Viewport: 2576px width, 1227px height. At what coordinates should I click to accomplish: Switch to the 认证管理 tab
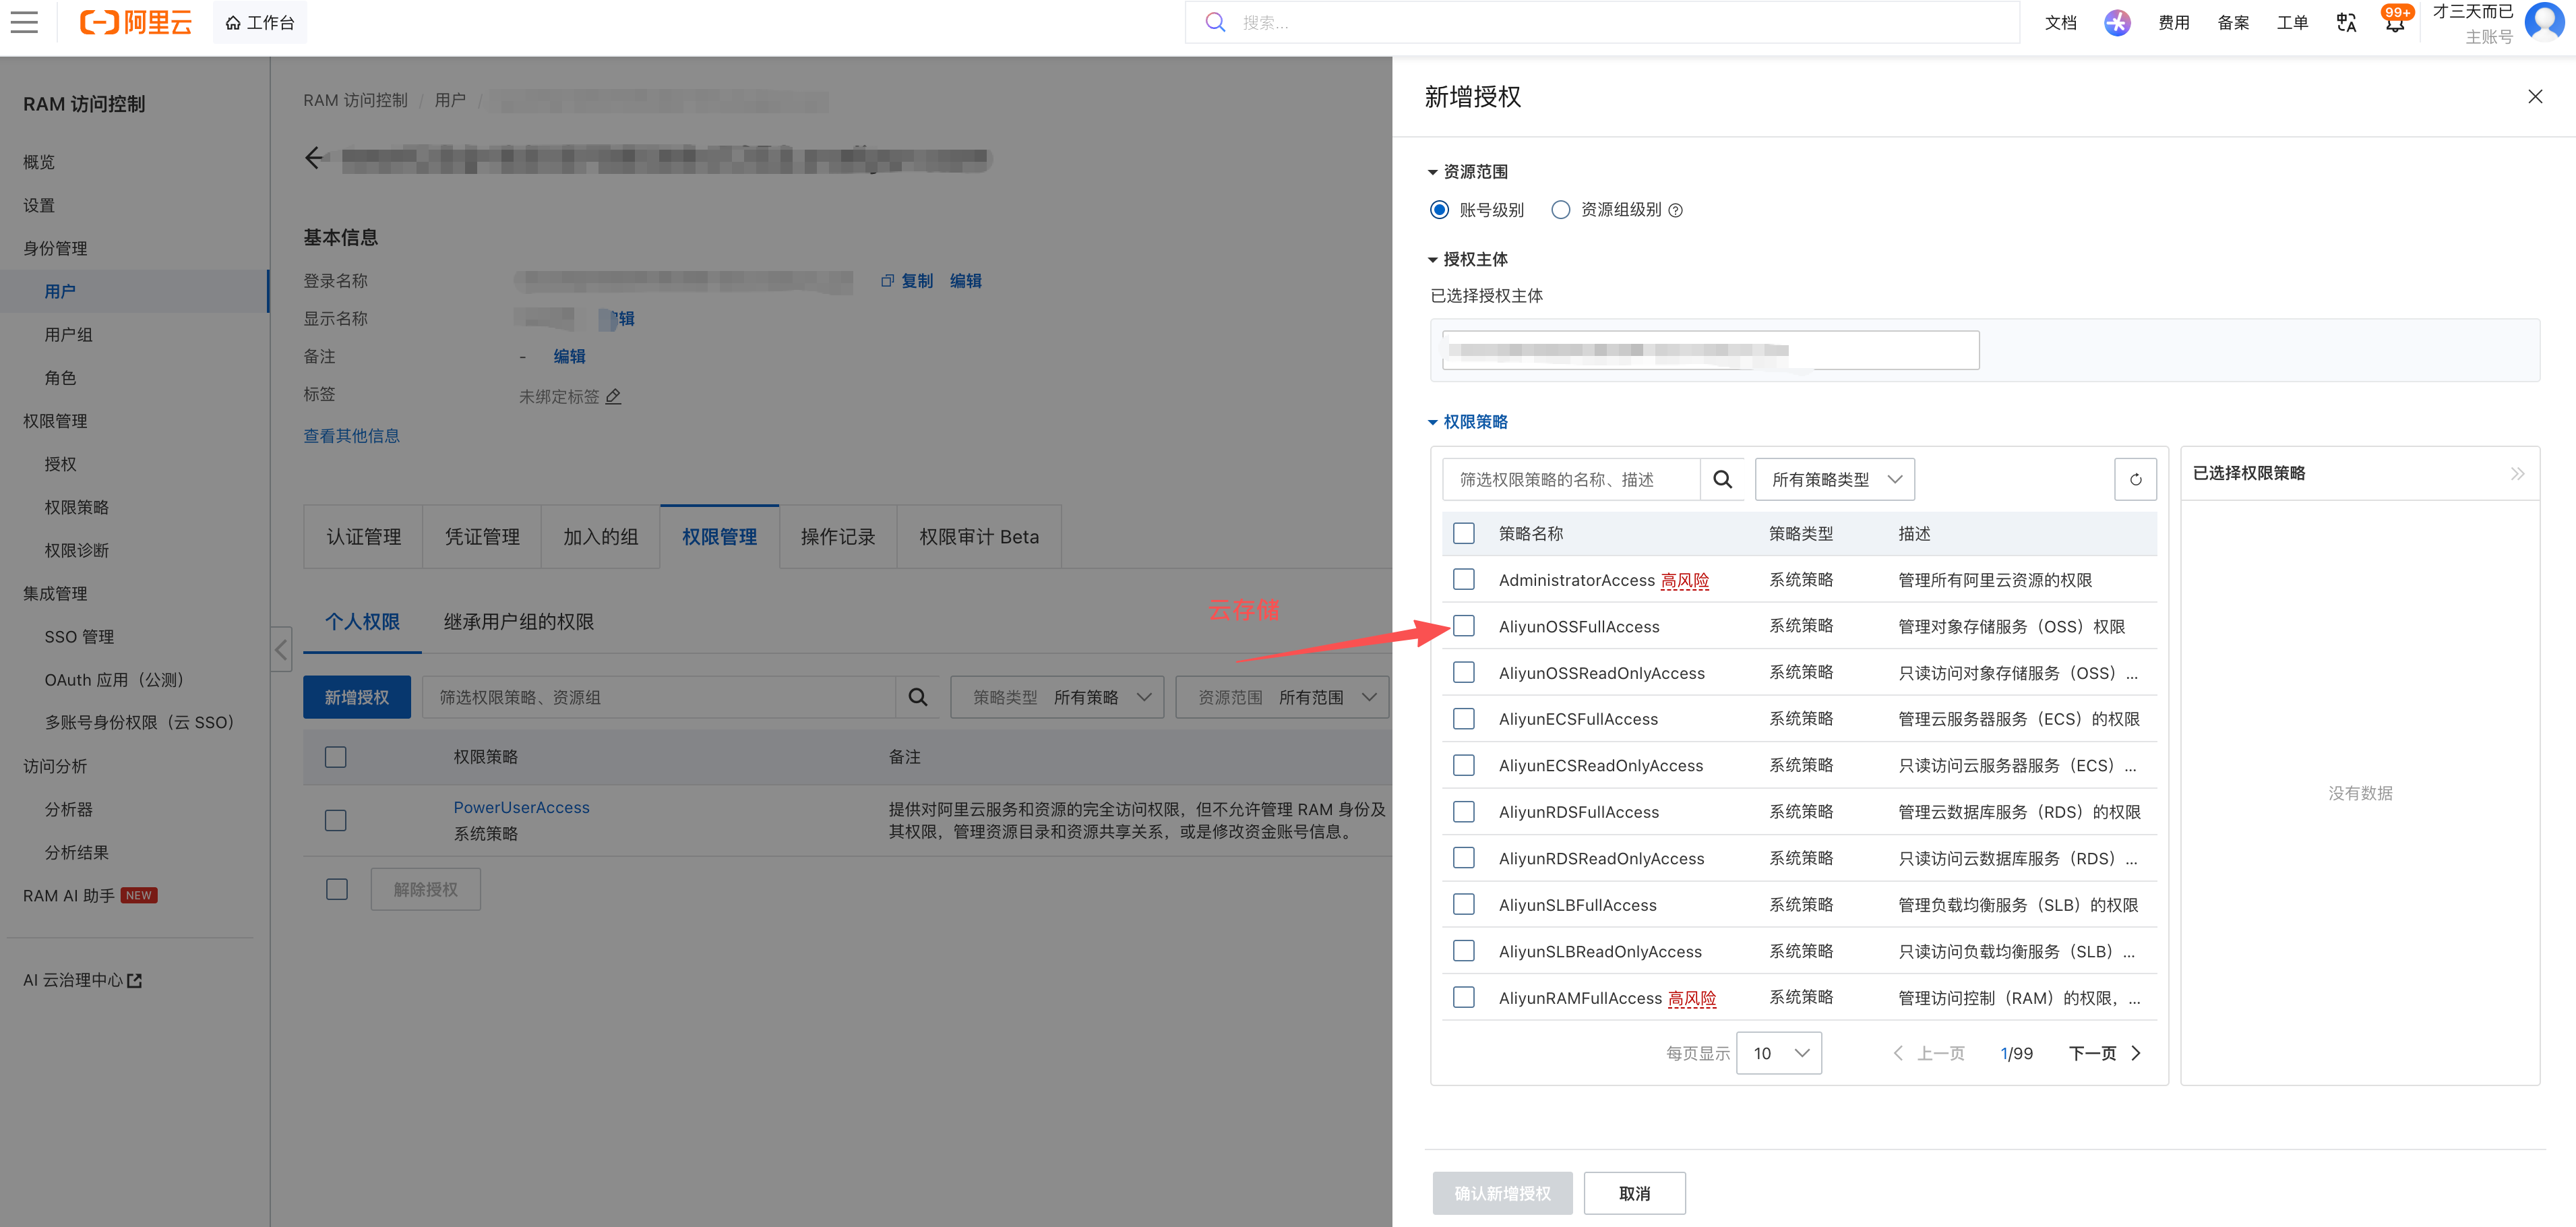(364, 537)
